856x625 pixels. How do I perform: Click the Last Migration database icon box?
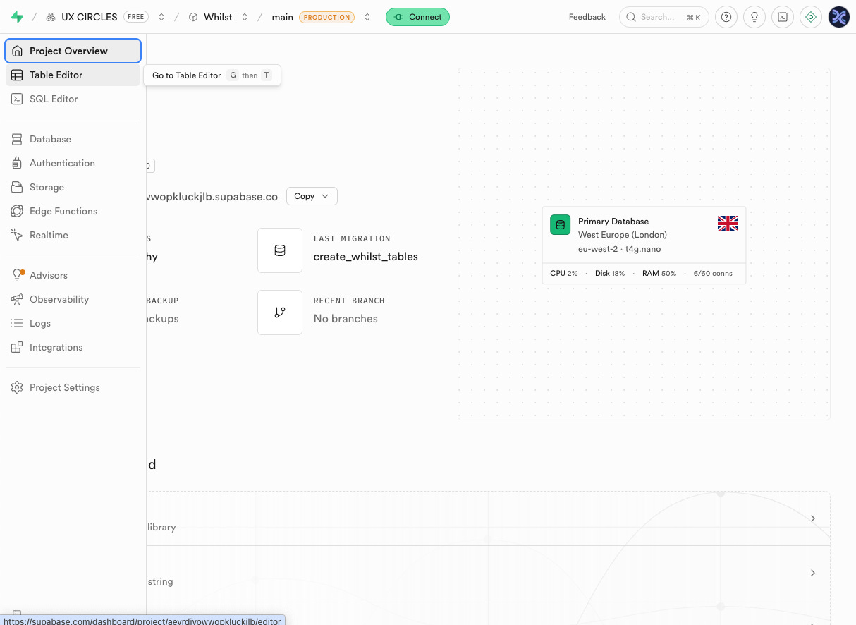(x=280, y=250)
